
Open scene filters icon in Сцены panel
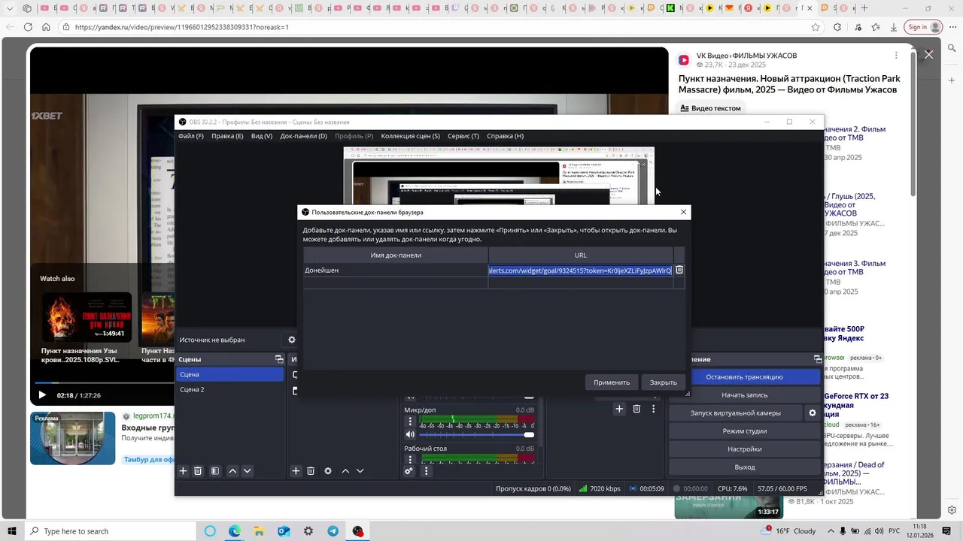(x=215, y=471)
